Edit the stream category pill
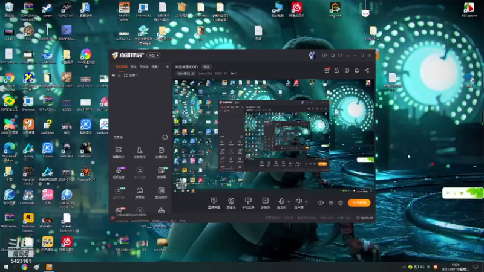Image resolution: width=484 pixels, height=272 pixels. click(186, 73)
